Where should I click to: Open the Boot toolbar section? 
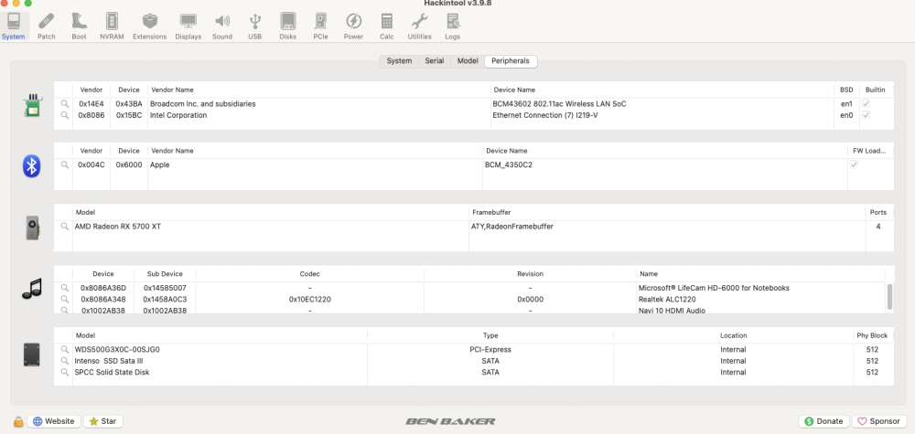(80, 26)
